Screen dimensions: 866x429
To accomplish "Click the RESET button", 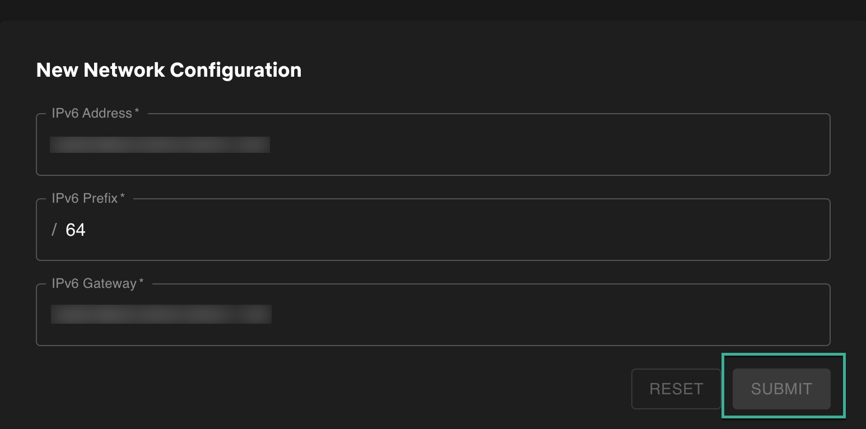I will [x=676, y=388].
